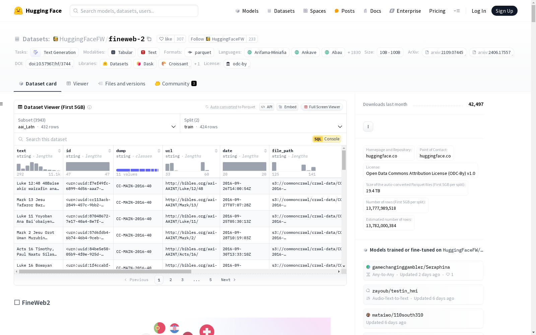Copy dataset name with copy icon
Screen dimensions: 536x335
tap(149, 39)
